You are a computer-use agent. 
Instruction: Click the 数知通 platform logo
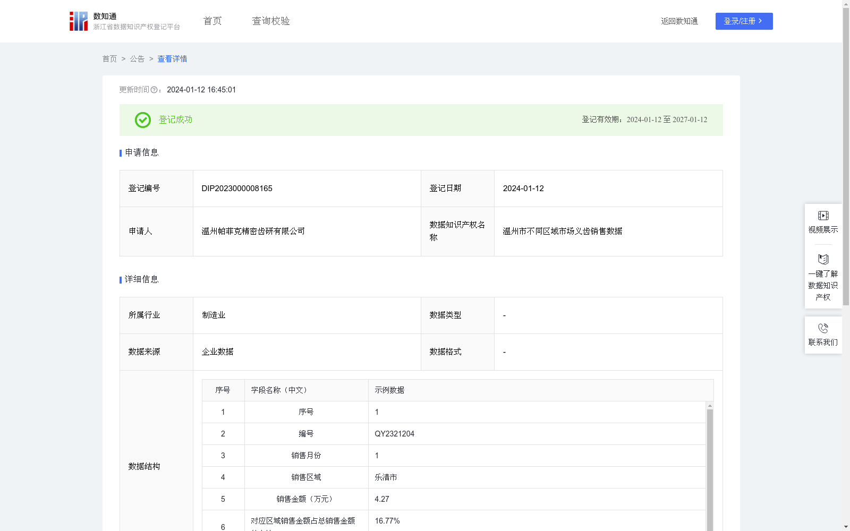point(124,21)
